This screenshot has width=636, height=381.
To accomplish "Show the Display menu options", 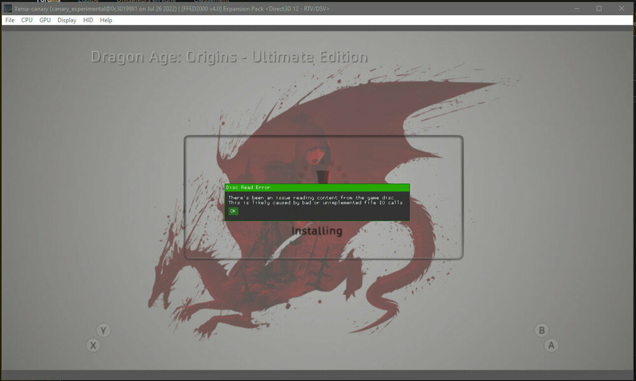I will pos(67,20).
